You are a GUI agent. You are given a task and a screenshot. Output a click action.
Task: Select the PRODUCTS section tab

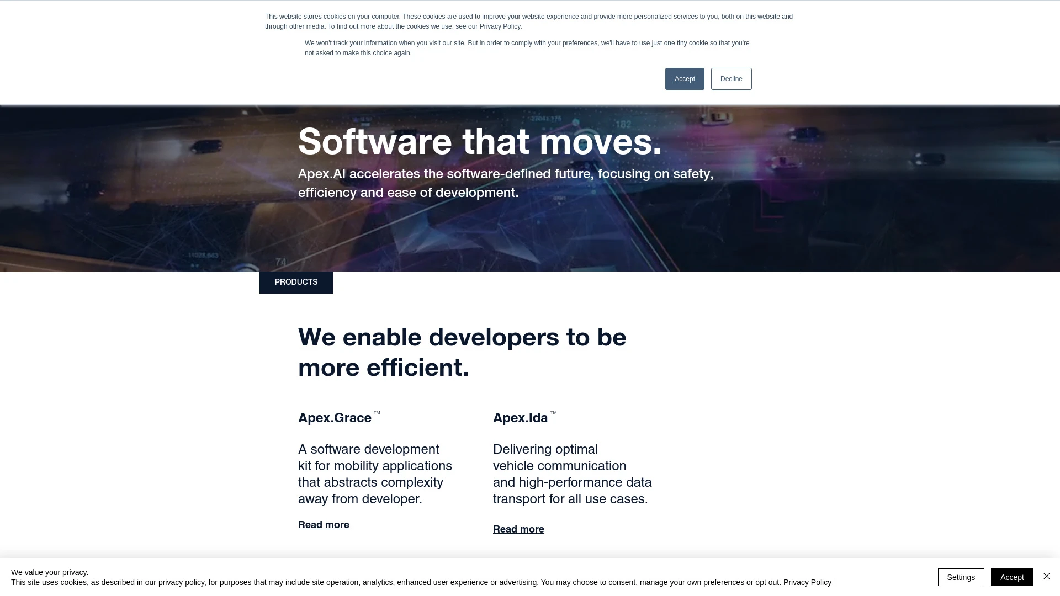point(296,282)
